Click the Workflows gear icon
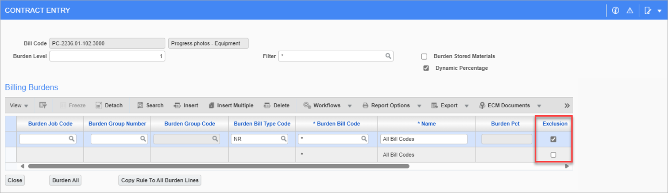This screenshot has height=193, width=668. click(x=306, y=106)
